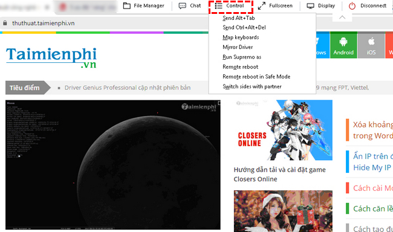Screen dimensions: 393x232
Task: Click the Disconnect text label
Action: click(374, 5)
